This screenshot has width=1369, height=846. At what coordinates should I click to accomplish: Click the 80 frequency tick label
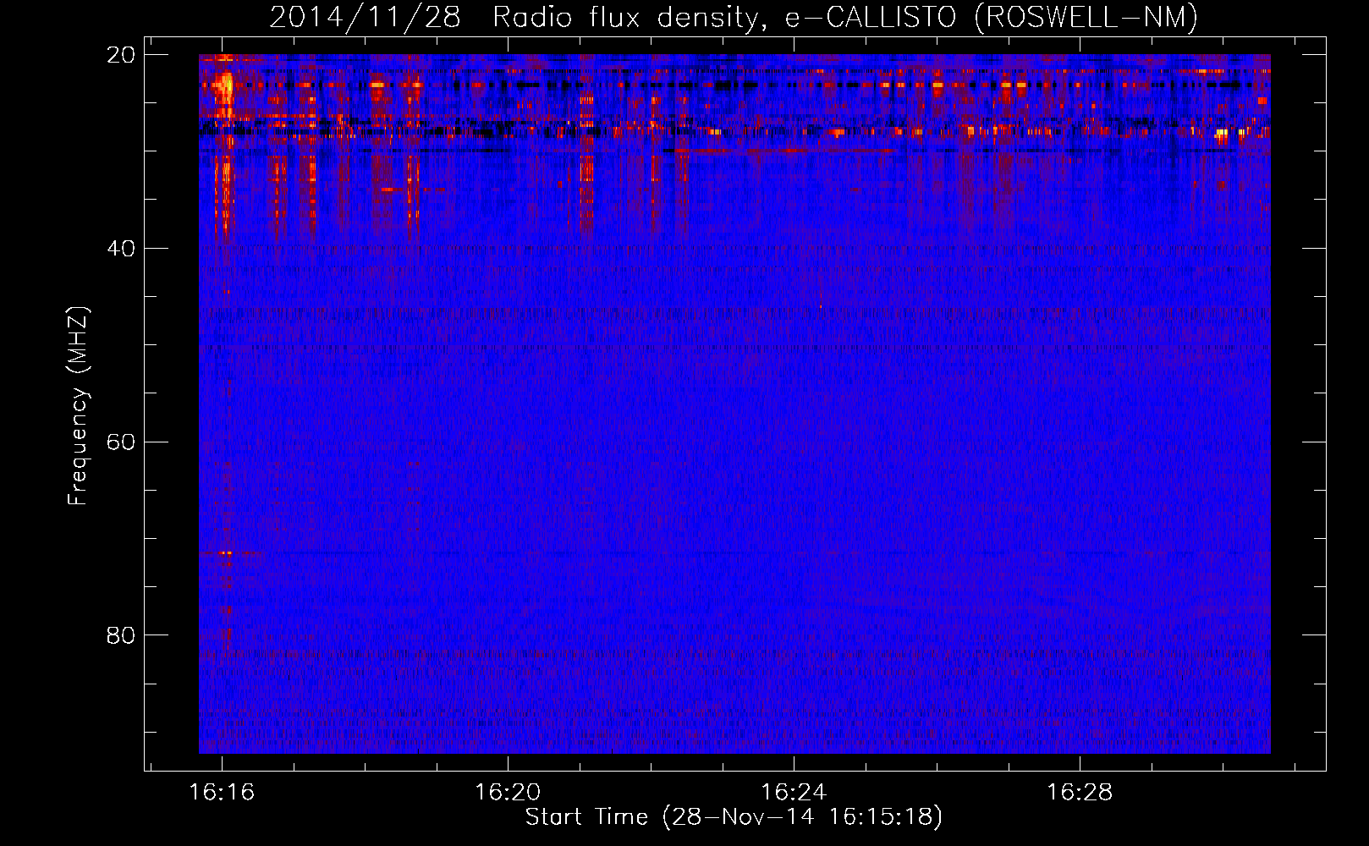coord(121,635)
